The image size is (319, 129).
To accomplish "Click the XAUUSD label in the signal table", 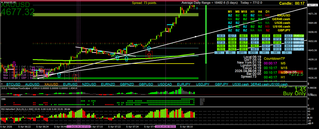I will point(284,16).
